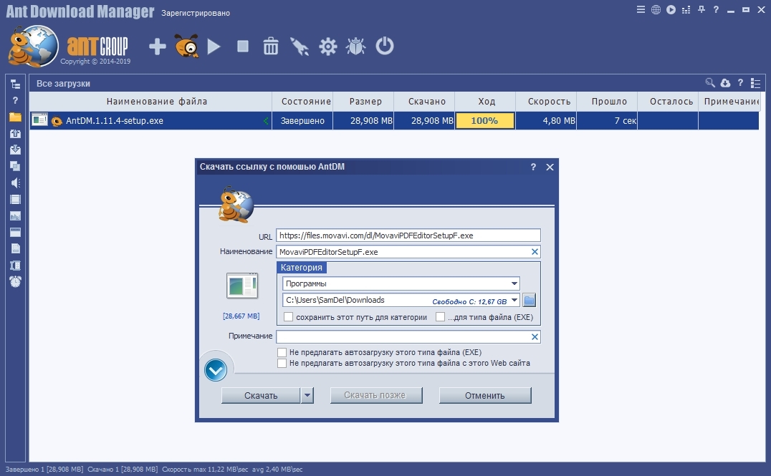Viewport: 771px width, 476px height.
Task: Click the folder browse icon beside download path
Action: point(529,301)
